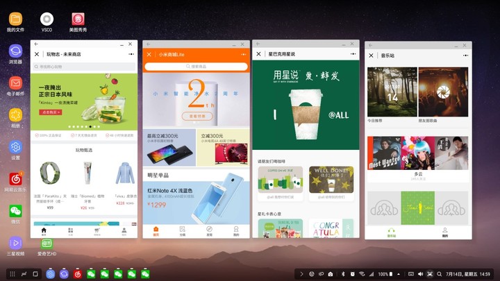500x281 pixels.
Task: Click the Bluetooth icon in the system tray
Action: [343, 274]
